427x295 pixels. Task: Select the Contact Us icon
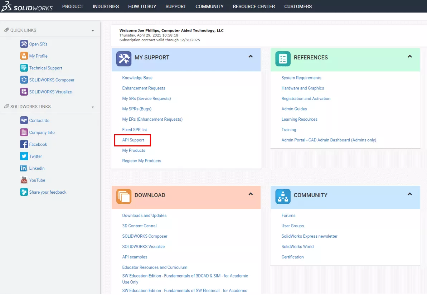(x=24, y=120)
